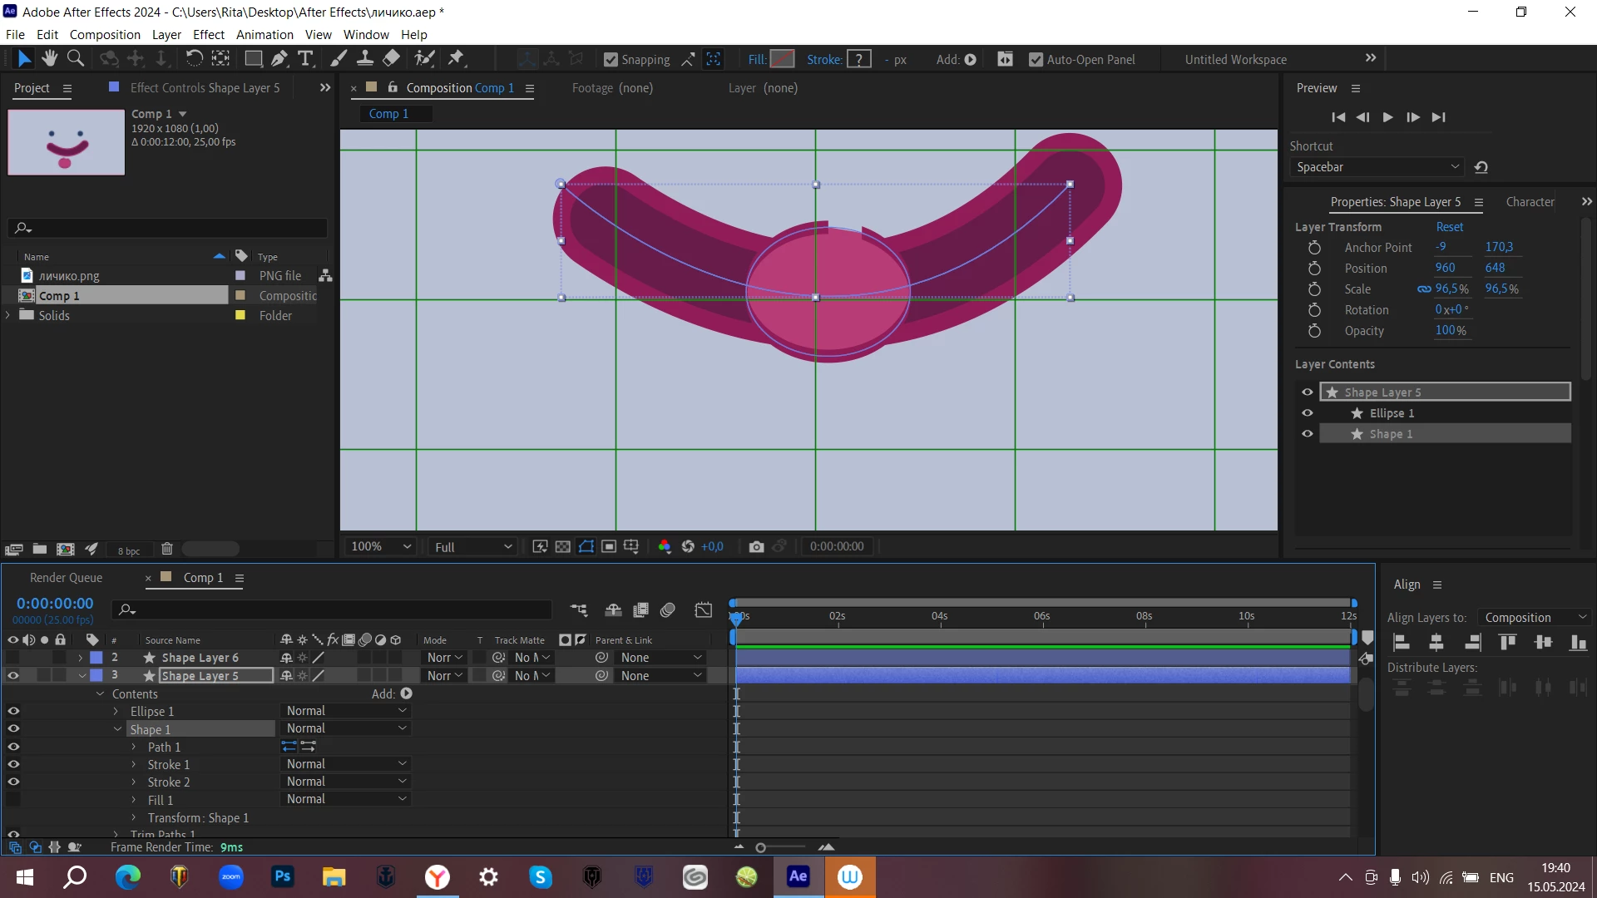
Task: Select the Pen tool
Action: click(279, 59)
